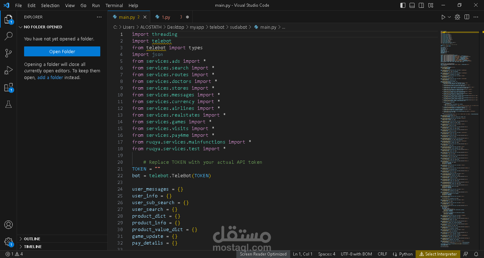Open the Source Control view

pyautogui.click(x=9, y=53)
